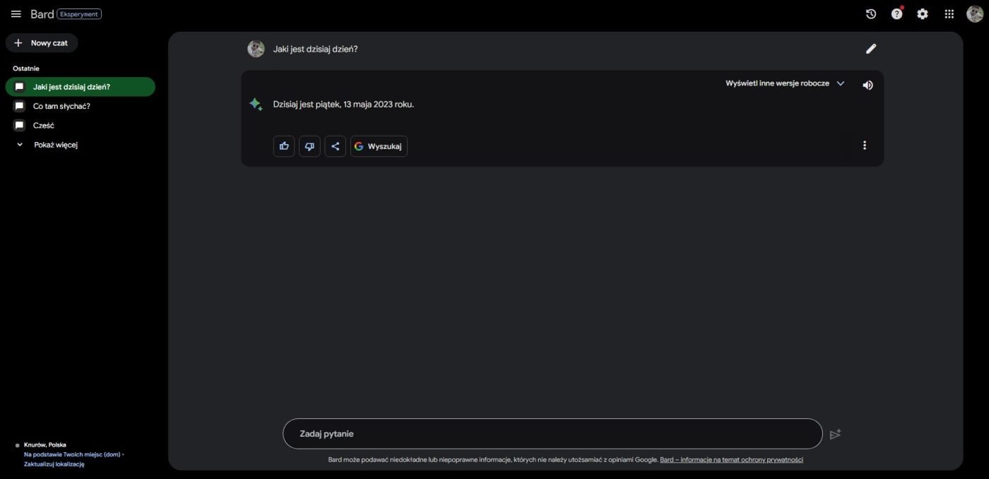This screenshot has width=989, height=479.
Task: Edit the prompt with pencil icon
Action: (x=871, y=49)
